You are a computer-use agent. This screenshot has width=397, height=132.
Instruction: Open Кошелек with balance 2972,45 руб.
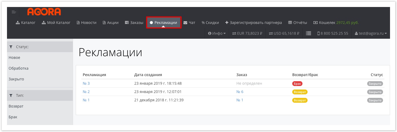coord(336,23)
